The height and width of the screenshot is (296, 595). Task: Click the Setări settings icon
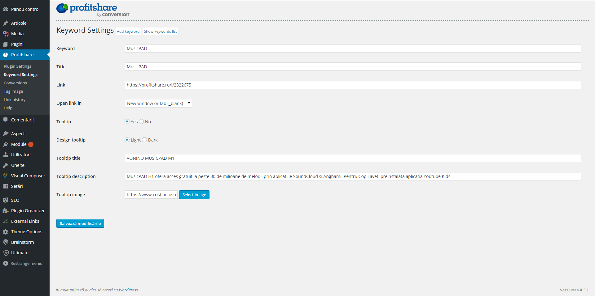click(x=6, y=186)
